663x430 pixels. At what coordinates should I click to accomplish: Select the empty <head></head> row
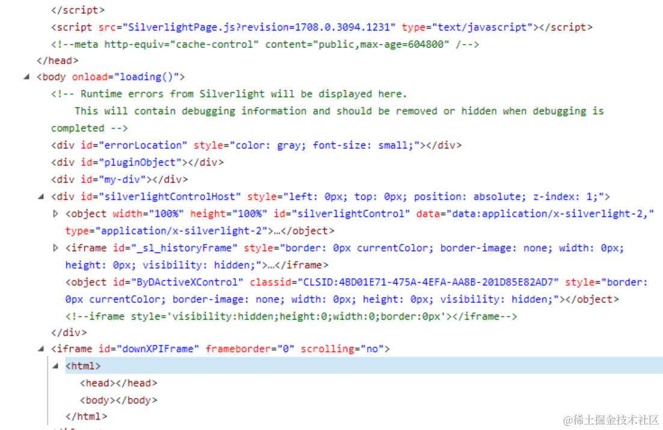[118, 383]
